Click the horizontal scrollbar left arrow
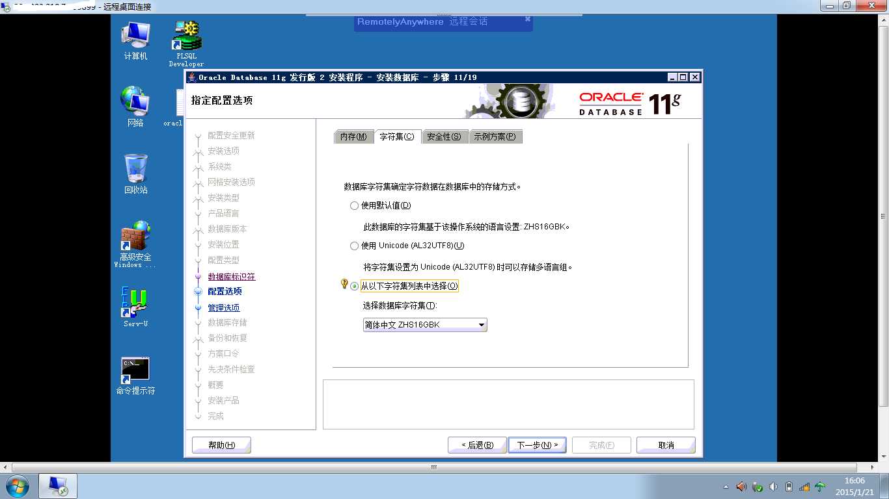 (6, 467)
